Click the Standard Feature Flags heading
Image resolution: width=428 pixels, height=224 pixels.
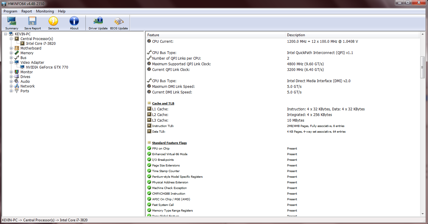pos(169,143)
